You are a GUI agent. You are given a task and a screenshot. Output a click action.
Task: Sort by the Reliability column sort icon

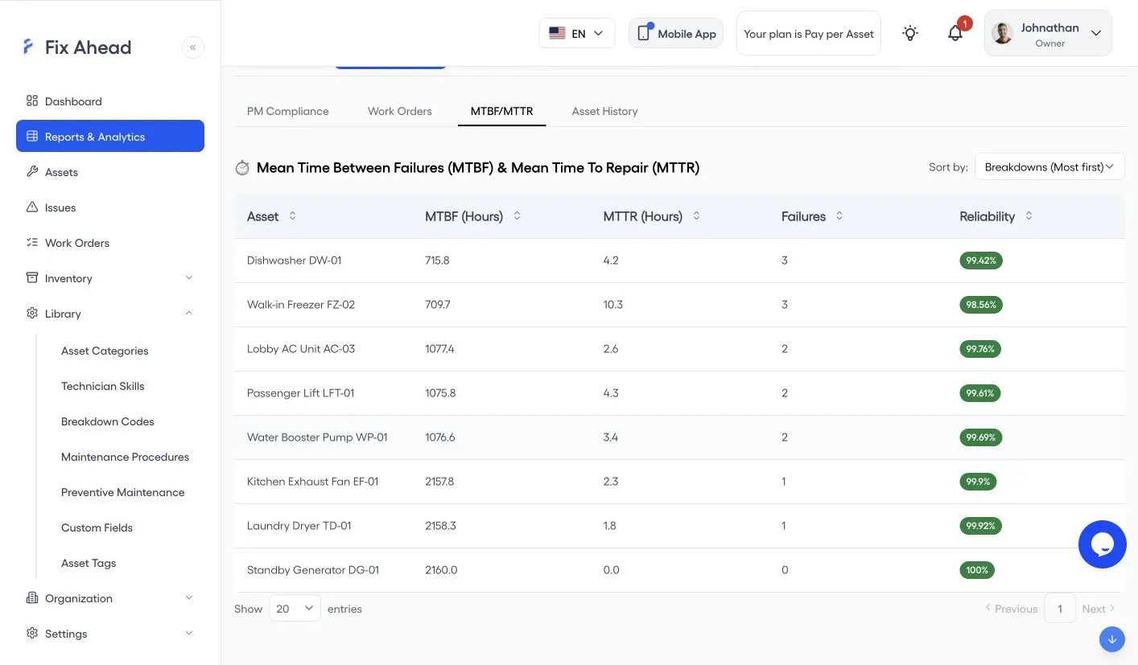coord(1029,216)
